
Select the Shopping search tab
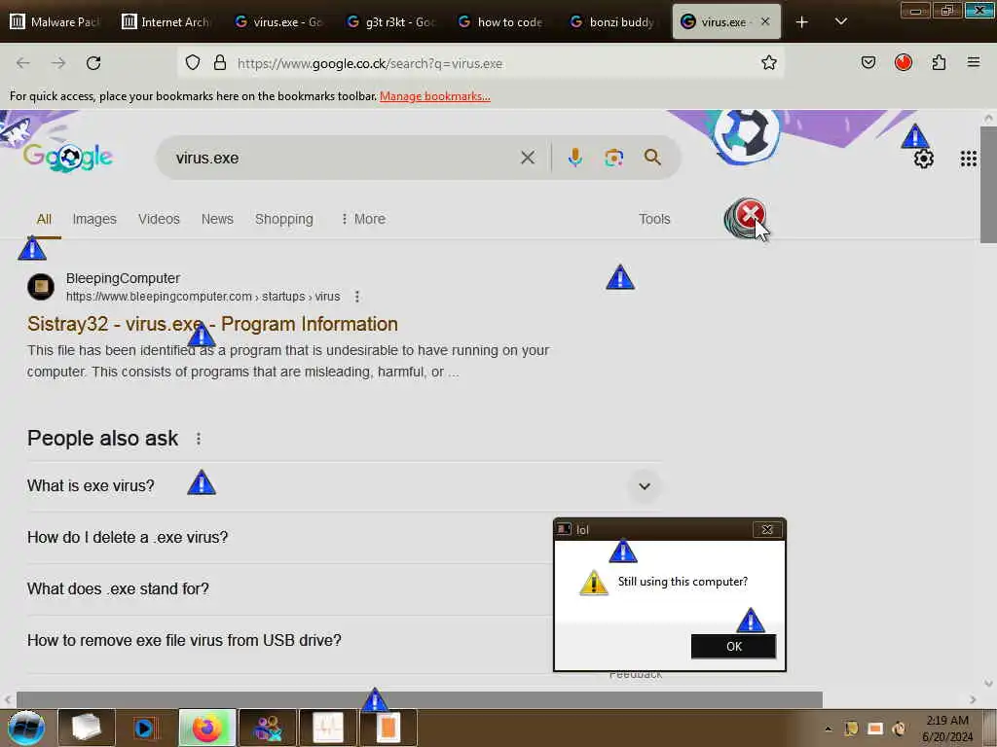284,219
